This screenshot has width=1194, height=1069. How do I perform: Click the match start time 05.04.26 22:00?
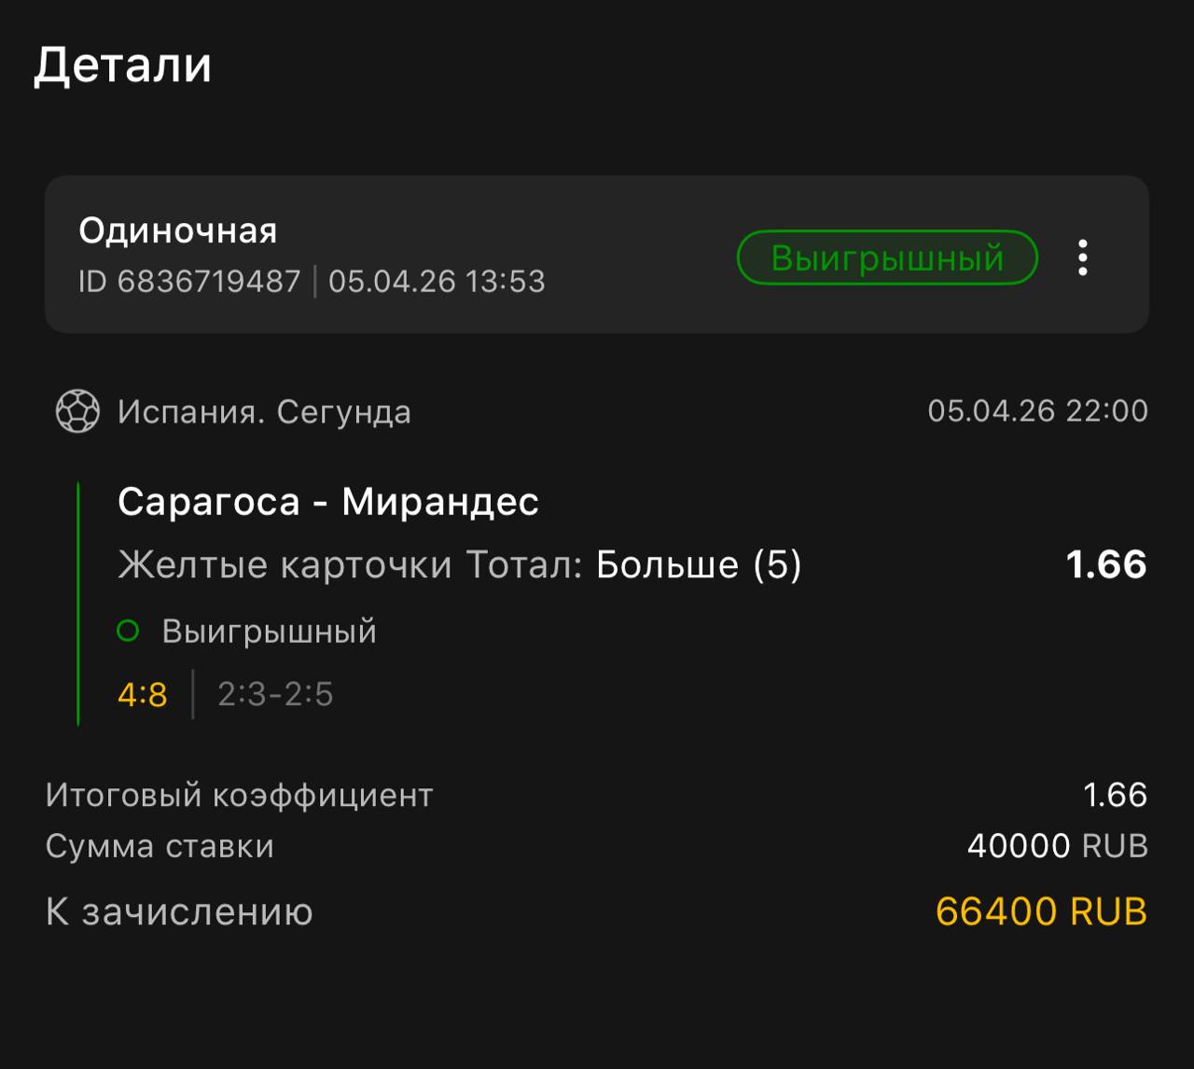[x=1037, y=410]
